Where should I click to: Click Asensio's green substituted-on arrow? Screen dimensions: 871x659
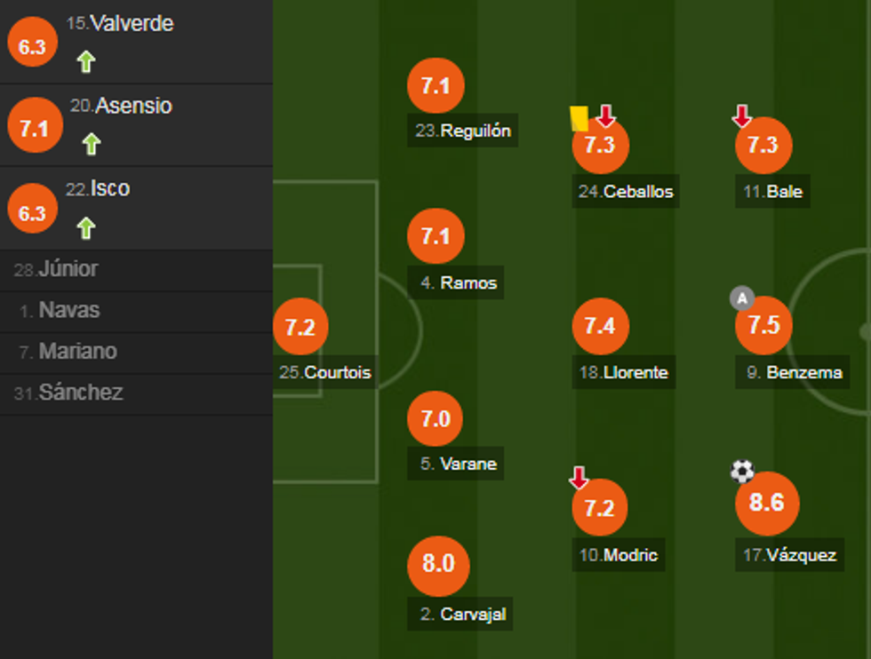(x=91, y=144)
